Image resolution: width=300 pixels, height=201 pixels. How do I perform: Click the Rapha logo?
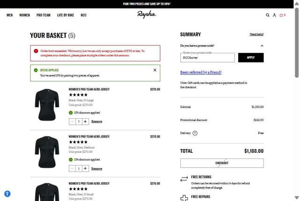(147, 15)
